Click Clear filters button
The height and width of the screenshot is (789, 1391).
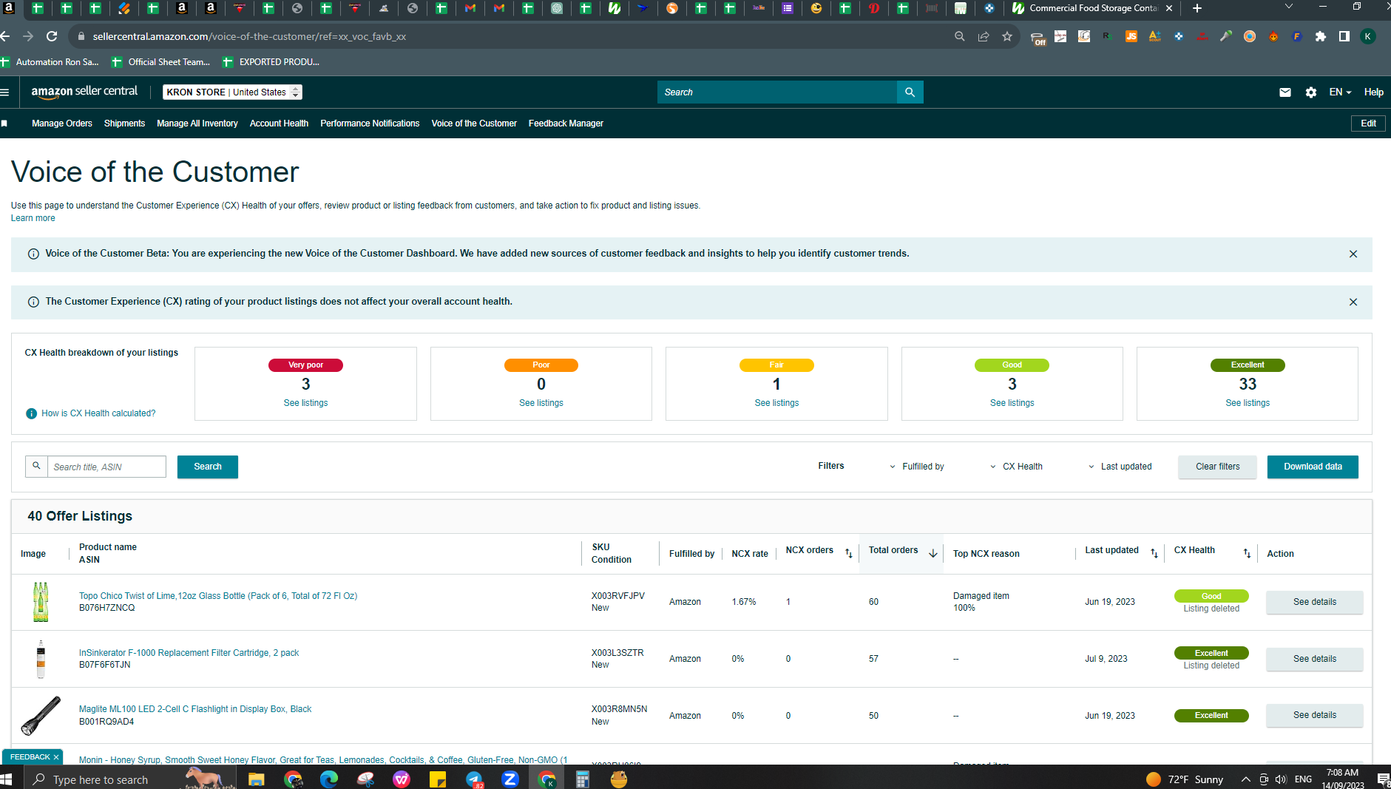(1217, 467)
